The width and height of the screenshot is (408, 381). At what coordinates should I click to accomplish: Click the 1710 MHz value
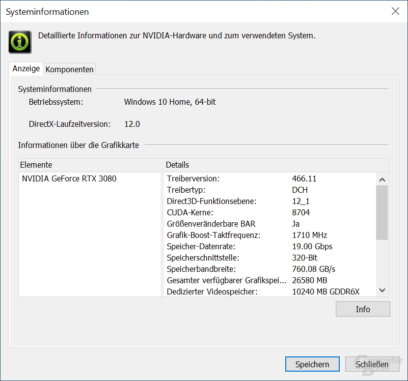tap(309, 235)
